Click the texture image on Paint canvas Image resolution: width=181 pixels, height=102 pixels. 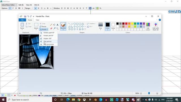[36, 52]
